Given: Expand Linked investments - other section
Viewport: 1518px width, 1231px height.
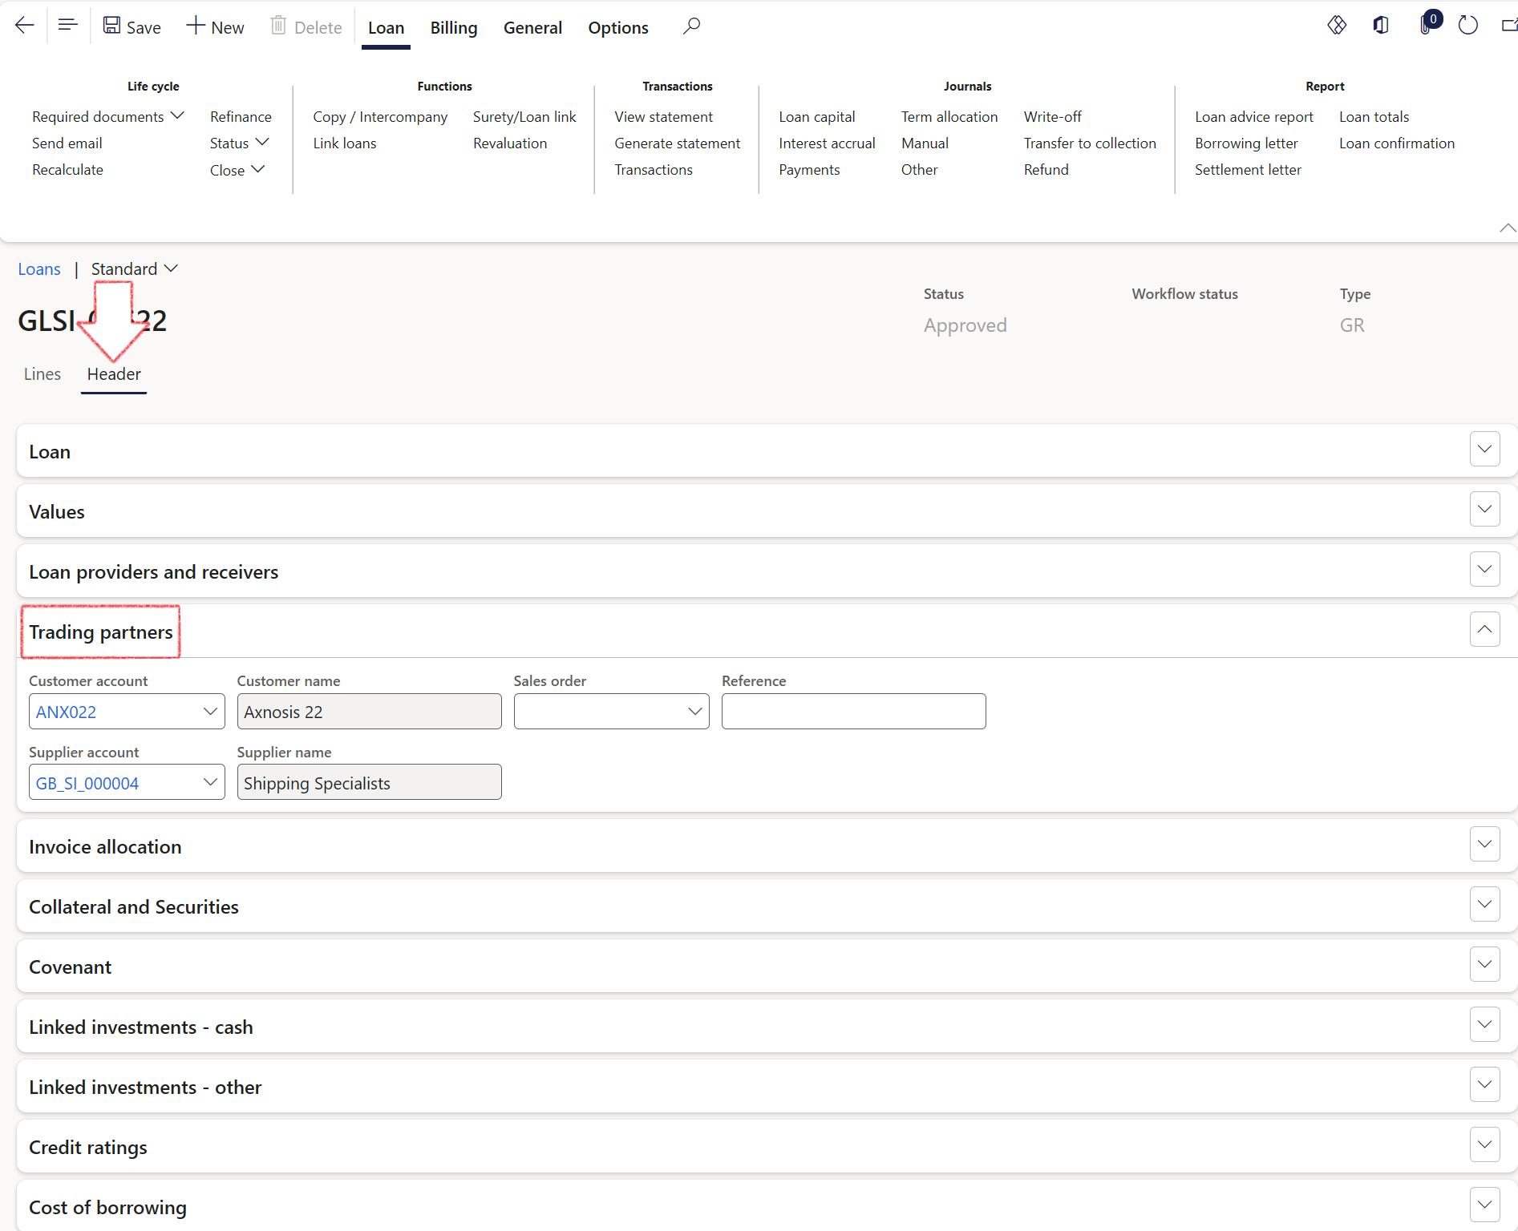Looking at the screenshot, I should (1484, 1084).
